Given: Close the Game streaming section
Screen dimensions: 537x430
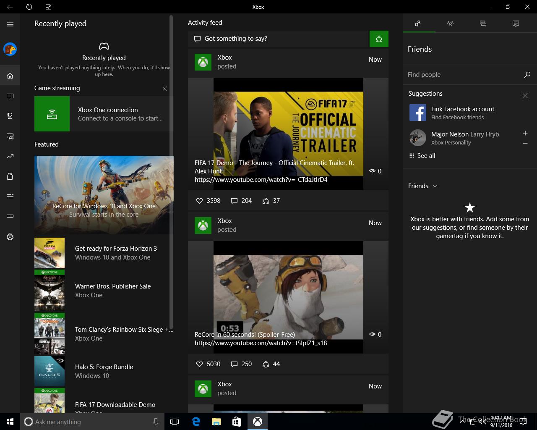Looking at the screenshot, I should point(165,89).
